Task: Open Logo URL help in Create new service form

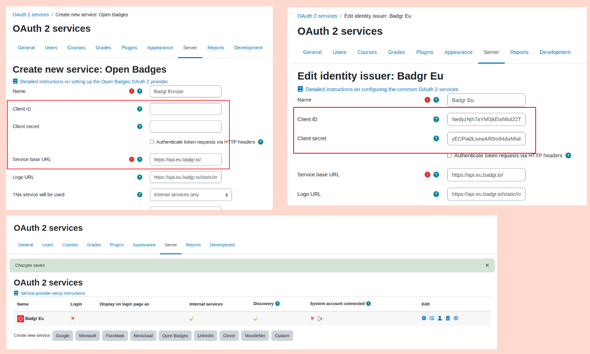Action: [140, 177]
